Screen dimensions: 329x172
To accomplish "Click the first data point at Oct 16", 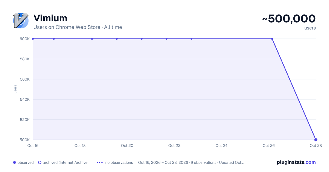I will point(33,39).
